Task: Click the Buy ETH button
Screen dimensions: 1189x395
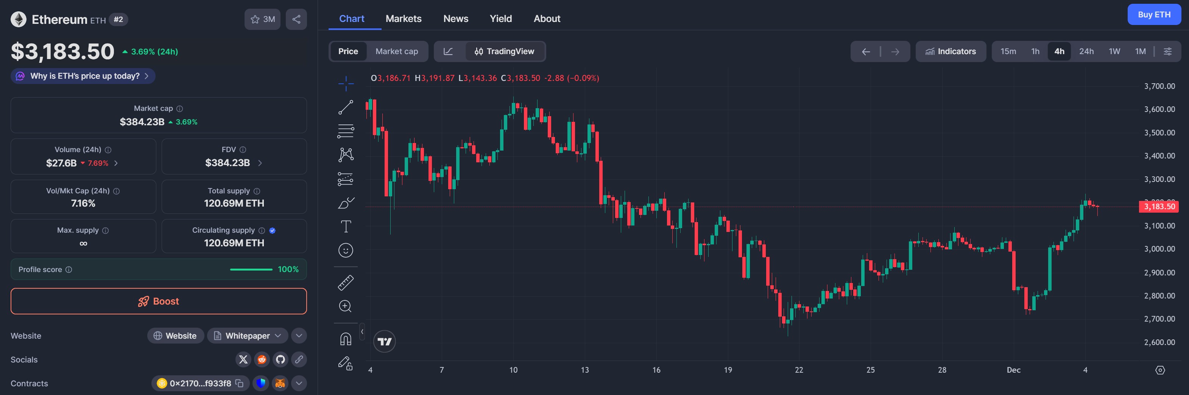Action: [x=1153, y=15]
